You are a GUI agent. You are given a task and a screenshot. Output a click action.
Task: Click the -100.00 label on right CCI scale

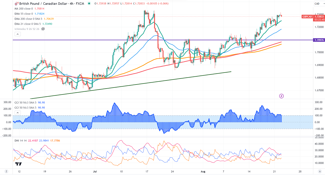tap(318, 129)
